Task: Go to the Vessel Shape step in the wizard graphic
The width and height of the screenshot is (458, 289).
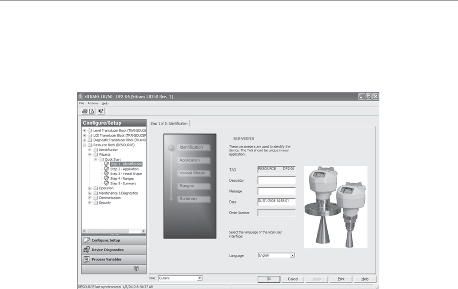Action: click(193, 173)
